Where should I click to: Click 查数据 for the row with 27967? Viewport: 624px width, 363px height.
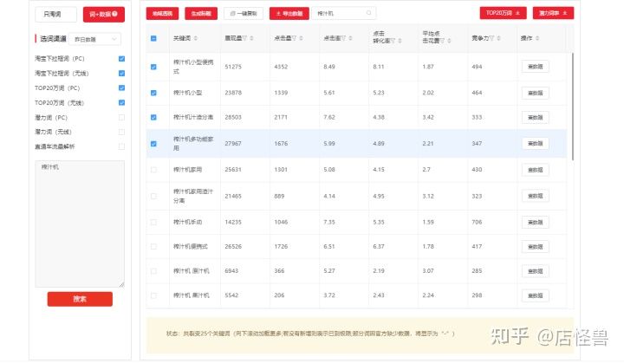click(x=535, y=143)
